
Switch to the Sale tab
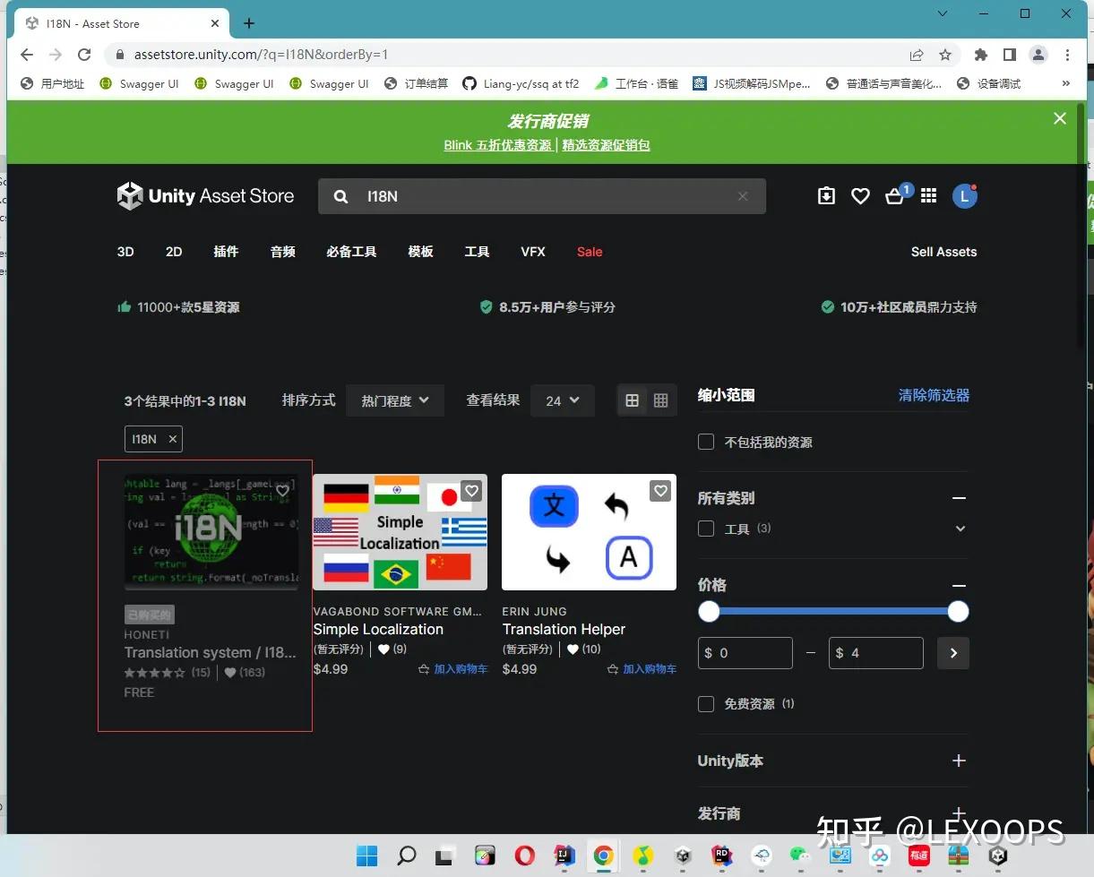tap(589, 252)
